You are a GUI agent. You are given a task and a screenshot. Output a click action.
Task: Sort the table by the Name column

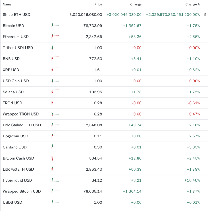click(7, 4)
